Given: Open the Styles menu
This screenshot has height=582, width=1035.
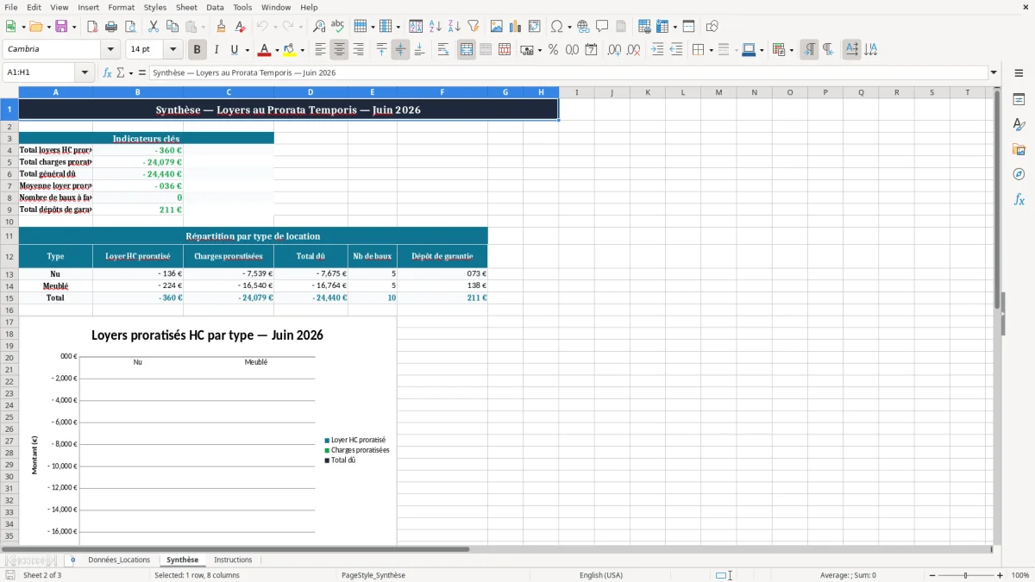Looking at the screenshot, I should [x=155, y=7].
